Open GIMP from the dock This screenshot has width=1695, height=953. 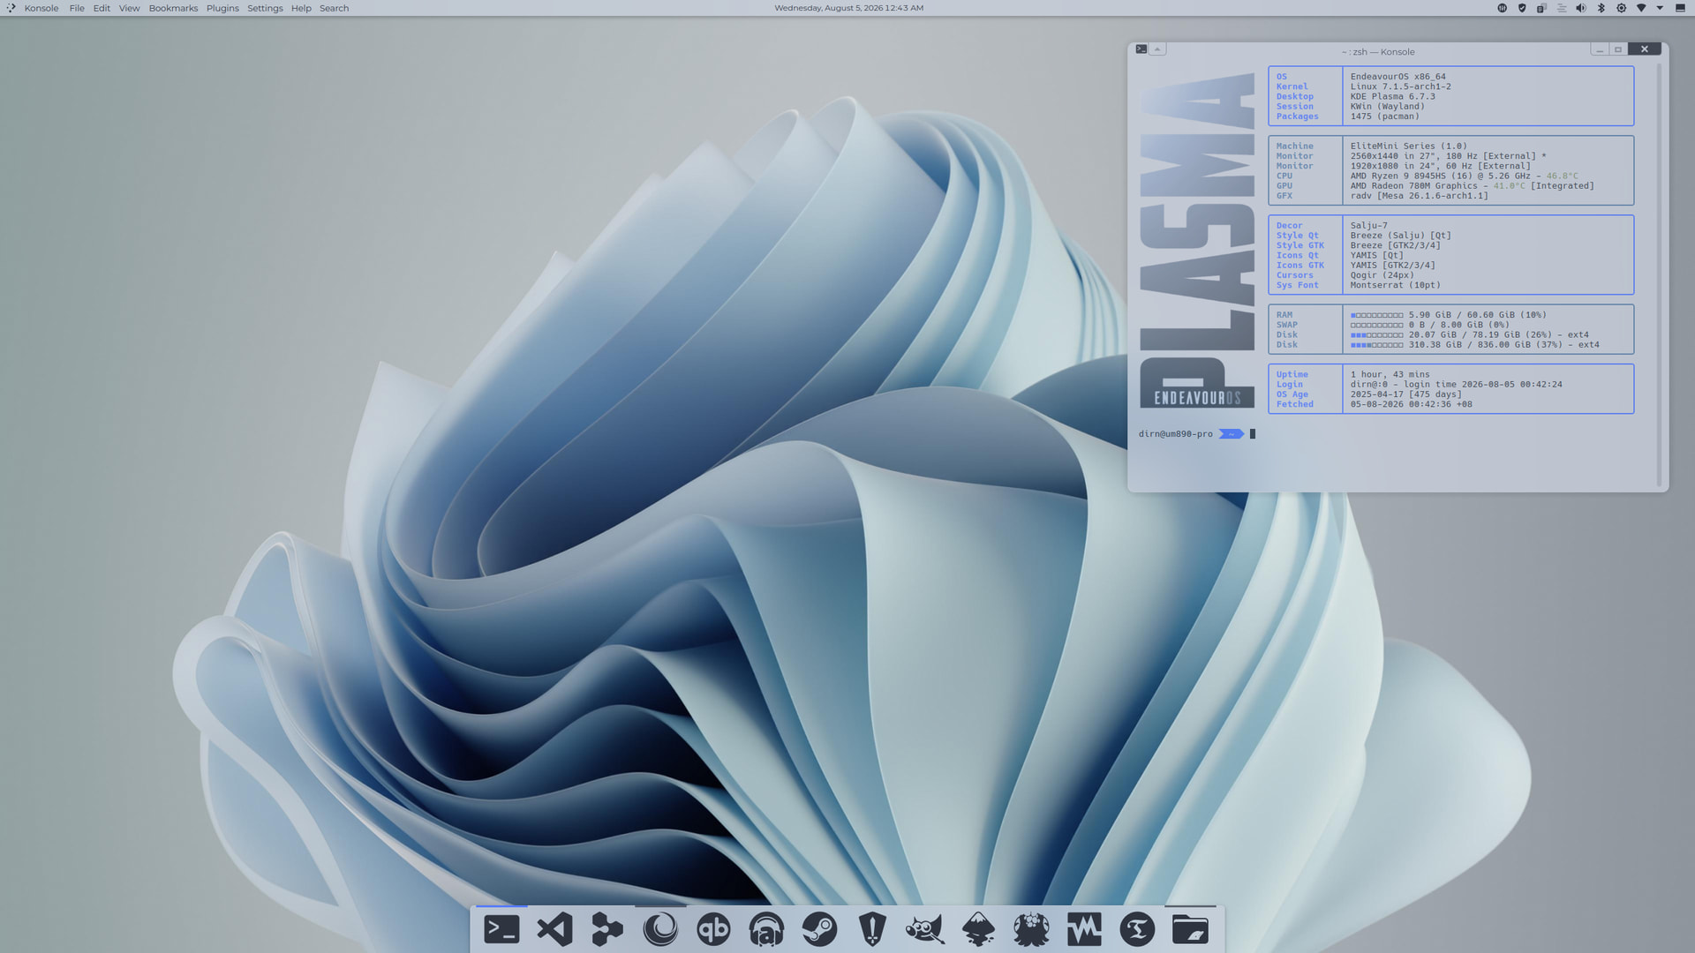click(x=925, y=929)
